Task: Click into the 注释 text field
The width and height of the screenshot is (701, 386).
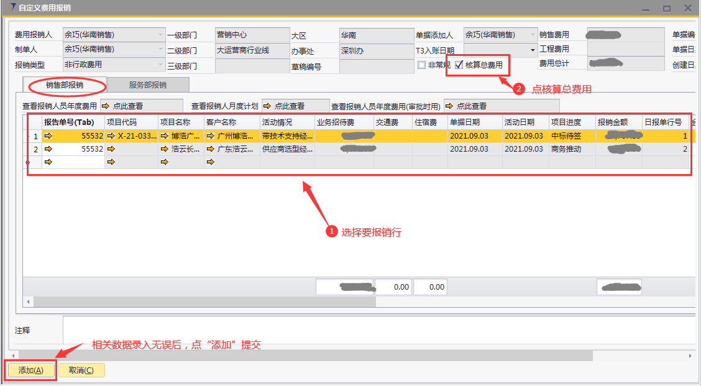Action: click(x=373, y=330)
